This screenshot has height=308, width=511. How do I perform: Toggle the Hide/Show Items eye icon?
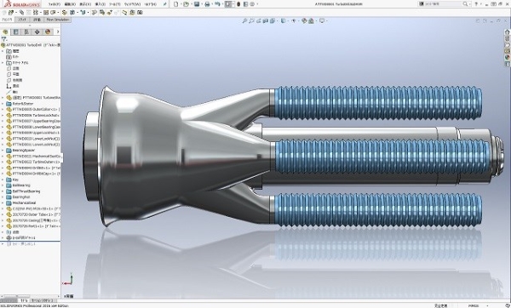coord(294,20)
